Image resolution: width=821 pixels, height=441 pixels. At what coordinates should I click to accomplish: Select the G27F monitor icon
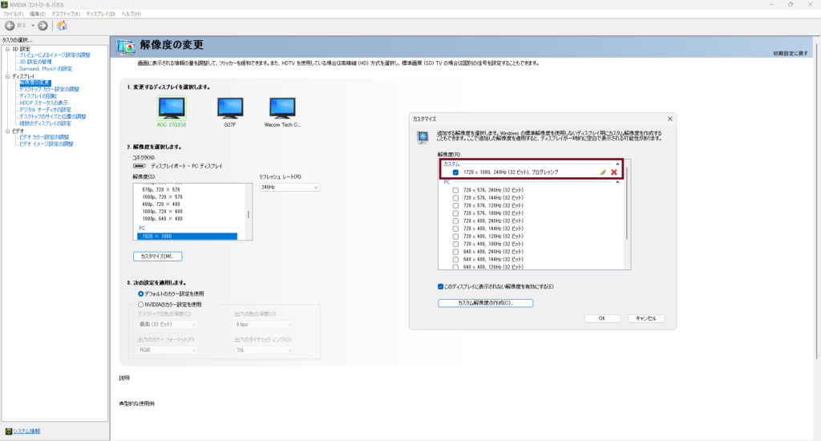(x=229, y=108)
